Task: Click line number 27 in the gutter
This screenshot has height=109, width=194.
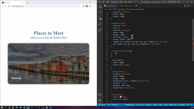Action: point(107,53)
